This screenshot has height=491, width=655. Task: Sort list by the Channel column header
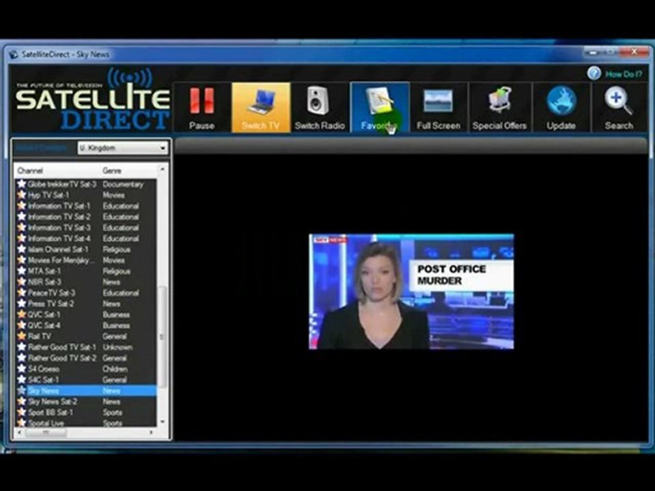click(30, 170)
